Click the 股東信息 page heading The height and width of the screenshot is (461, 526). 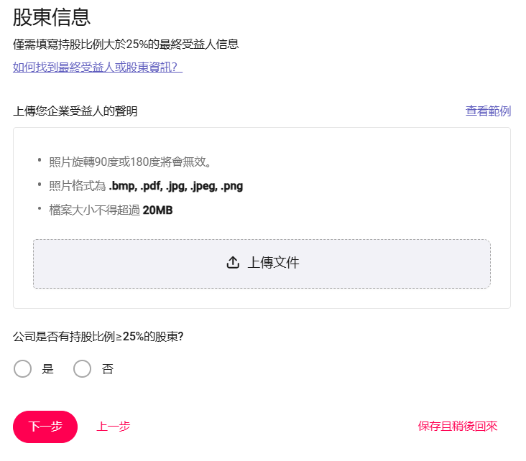(x=52, y=17)
